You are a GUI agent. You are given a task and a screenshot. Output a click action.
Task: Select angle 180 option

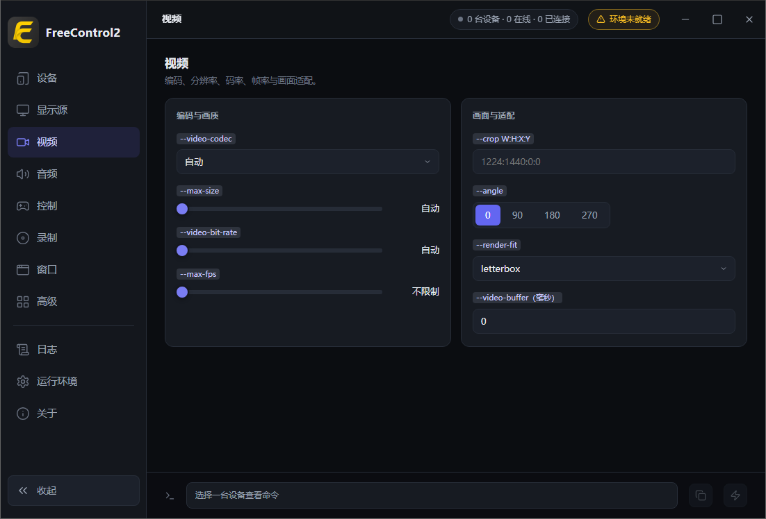click(552, 215)
